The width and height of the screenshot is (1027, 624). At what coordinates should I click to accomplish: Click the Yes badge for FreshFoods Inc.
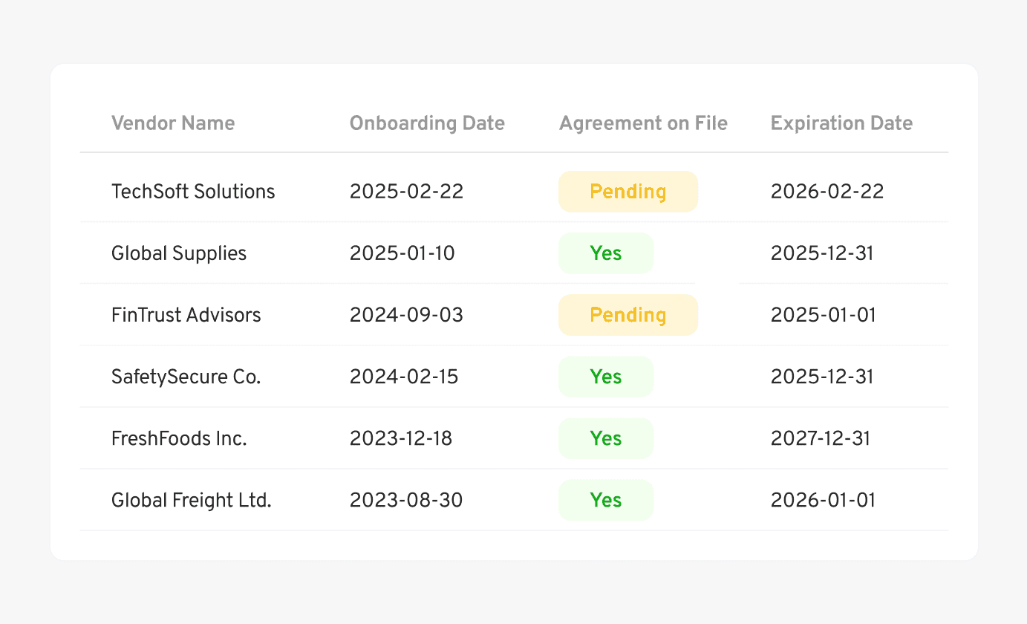(x=606, y=438)
